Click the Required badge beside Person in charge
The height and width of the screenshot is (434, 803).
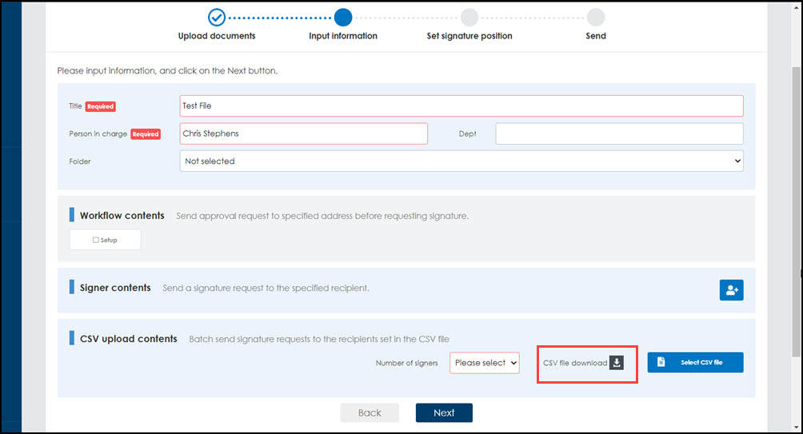(x=146, y=134)
